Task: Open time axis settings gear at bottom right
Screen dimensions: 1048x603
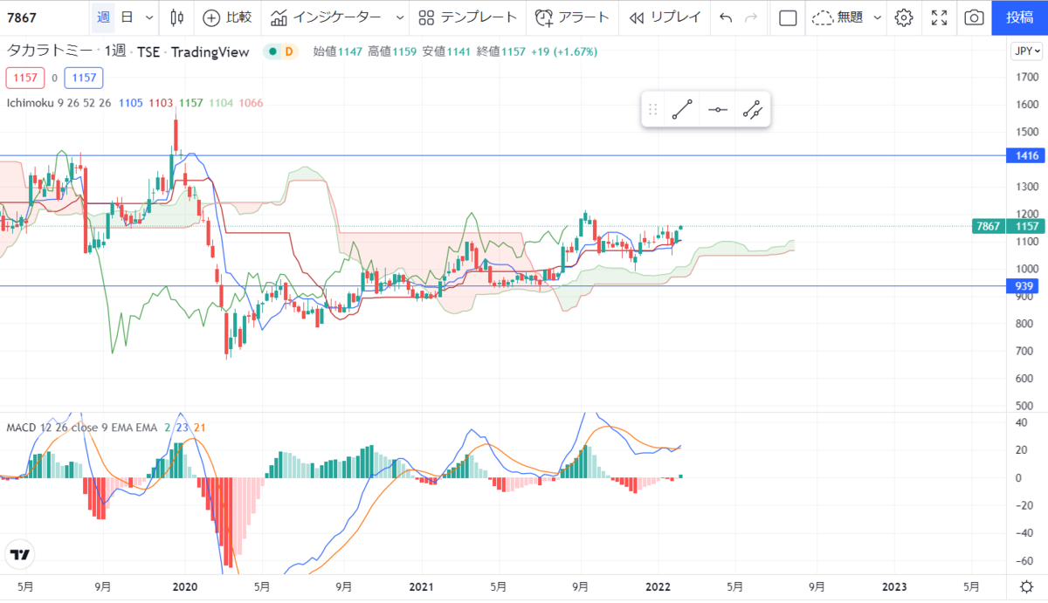Action: coord(1027,586)
